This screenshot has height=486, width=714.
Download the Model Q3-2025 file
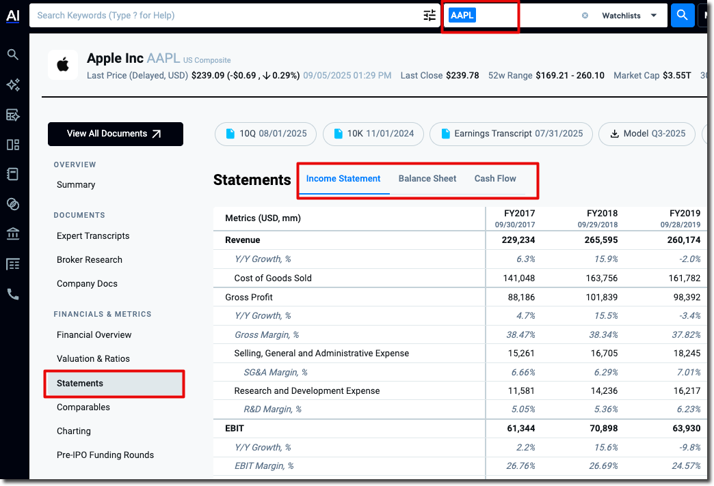point(646,134)
